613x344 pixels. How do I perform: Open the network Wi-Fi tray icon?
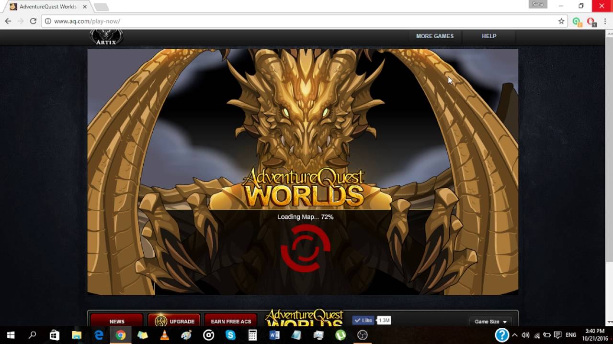tap(536, 335)
